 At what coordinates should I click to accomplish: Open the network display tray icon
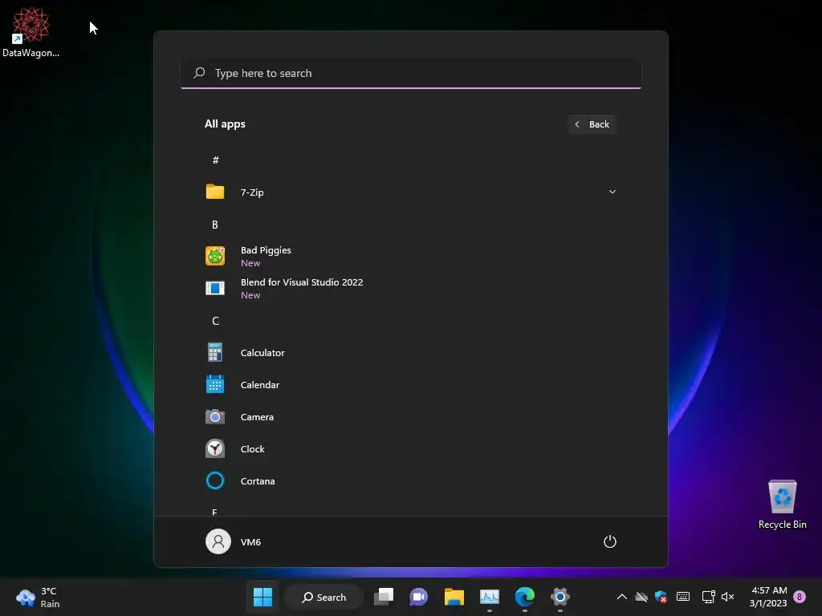(x=708, y=597)
